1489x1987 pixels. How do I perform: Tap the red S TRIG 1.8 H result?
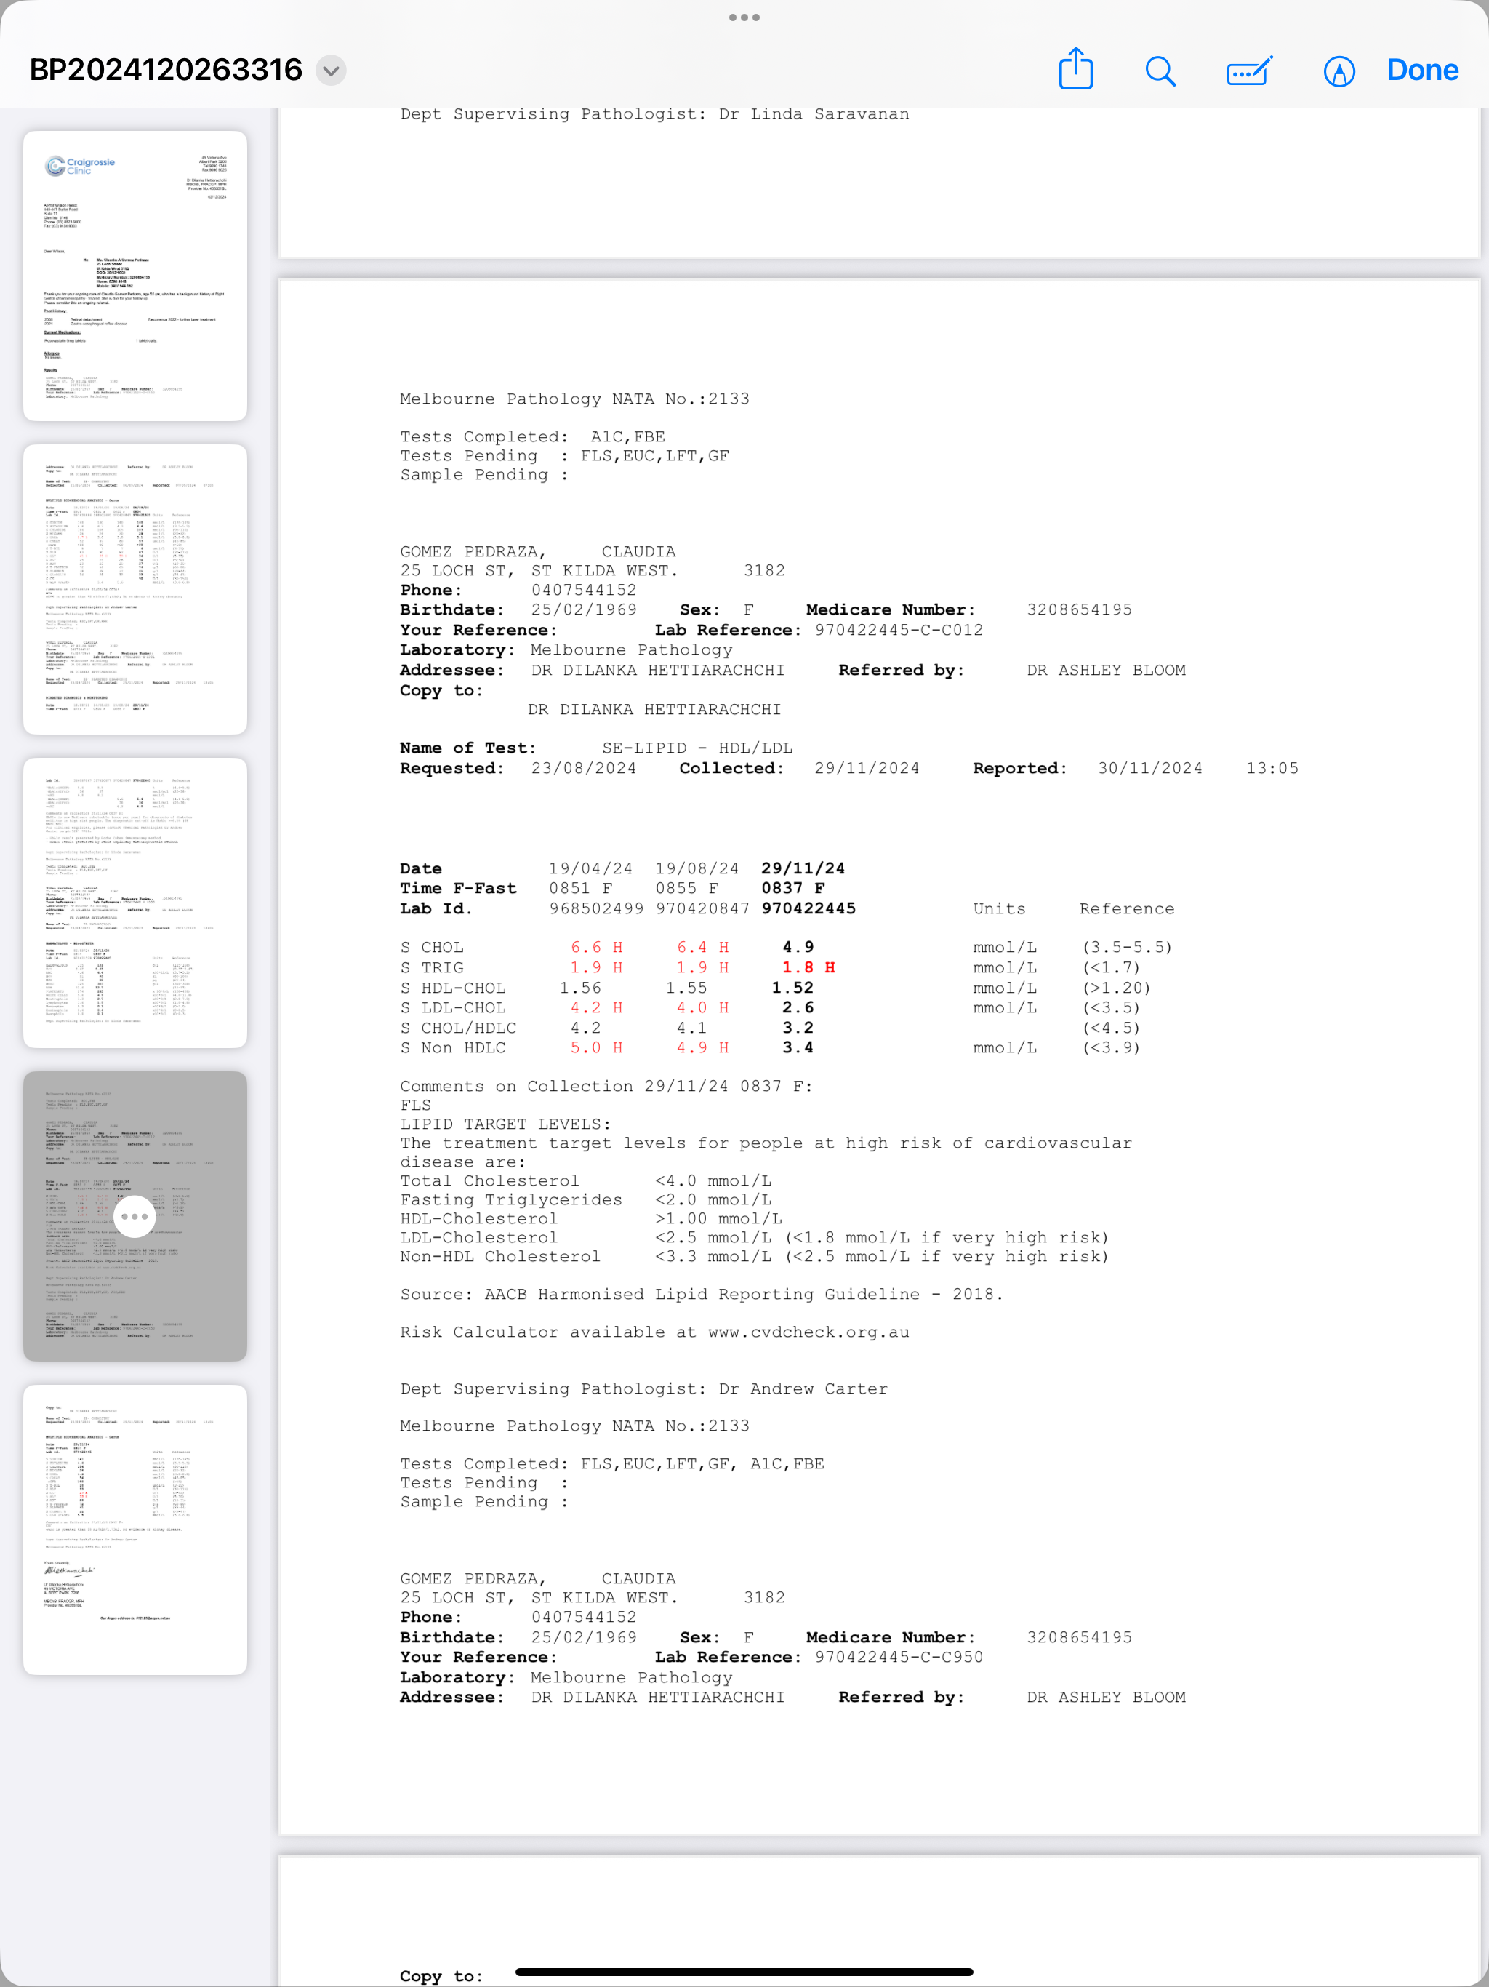pos(807,967)
